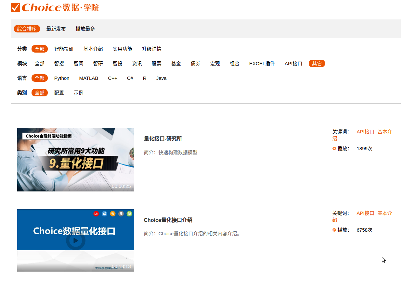The height and width of the screenshot is (281, 416).
Task: Filter category by 基本介绍
Action: click(93, 49)
